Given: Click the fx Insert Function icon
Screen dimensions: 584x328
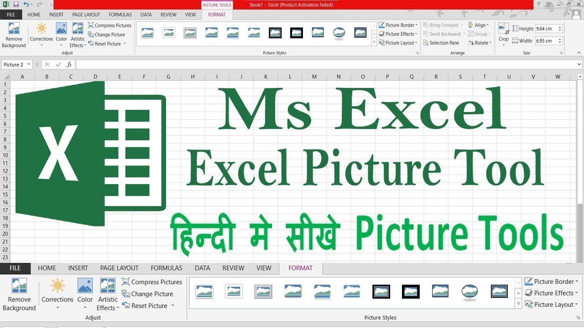Looking at the screenshot, I should pyautogui.click(x=68, y=65).
